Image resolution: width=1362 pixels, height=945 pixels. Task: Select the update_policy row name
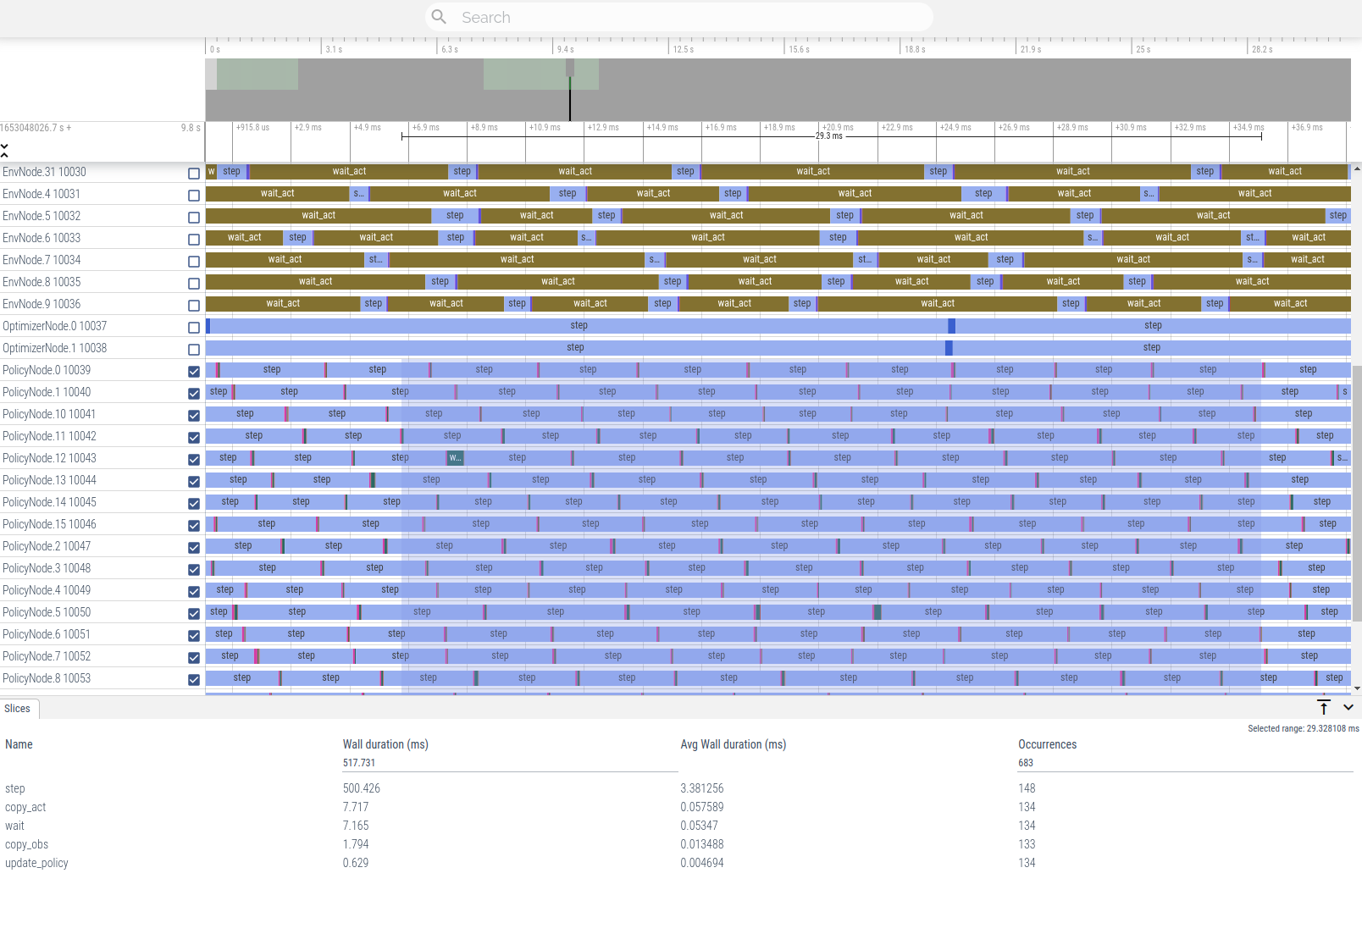pos(36,863)
